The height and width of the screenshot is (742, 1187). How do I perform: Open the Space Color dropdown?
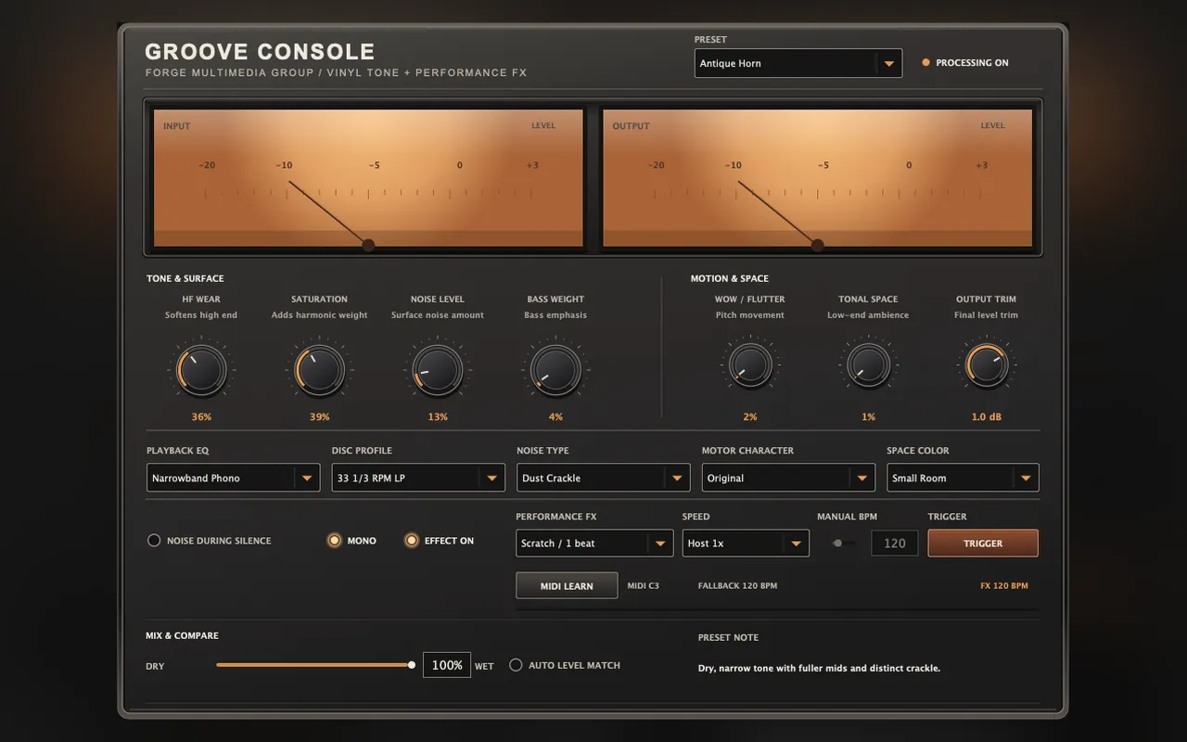click(963, 478)
